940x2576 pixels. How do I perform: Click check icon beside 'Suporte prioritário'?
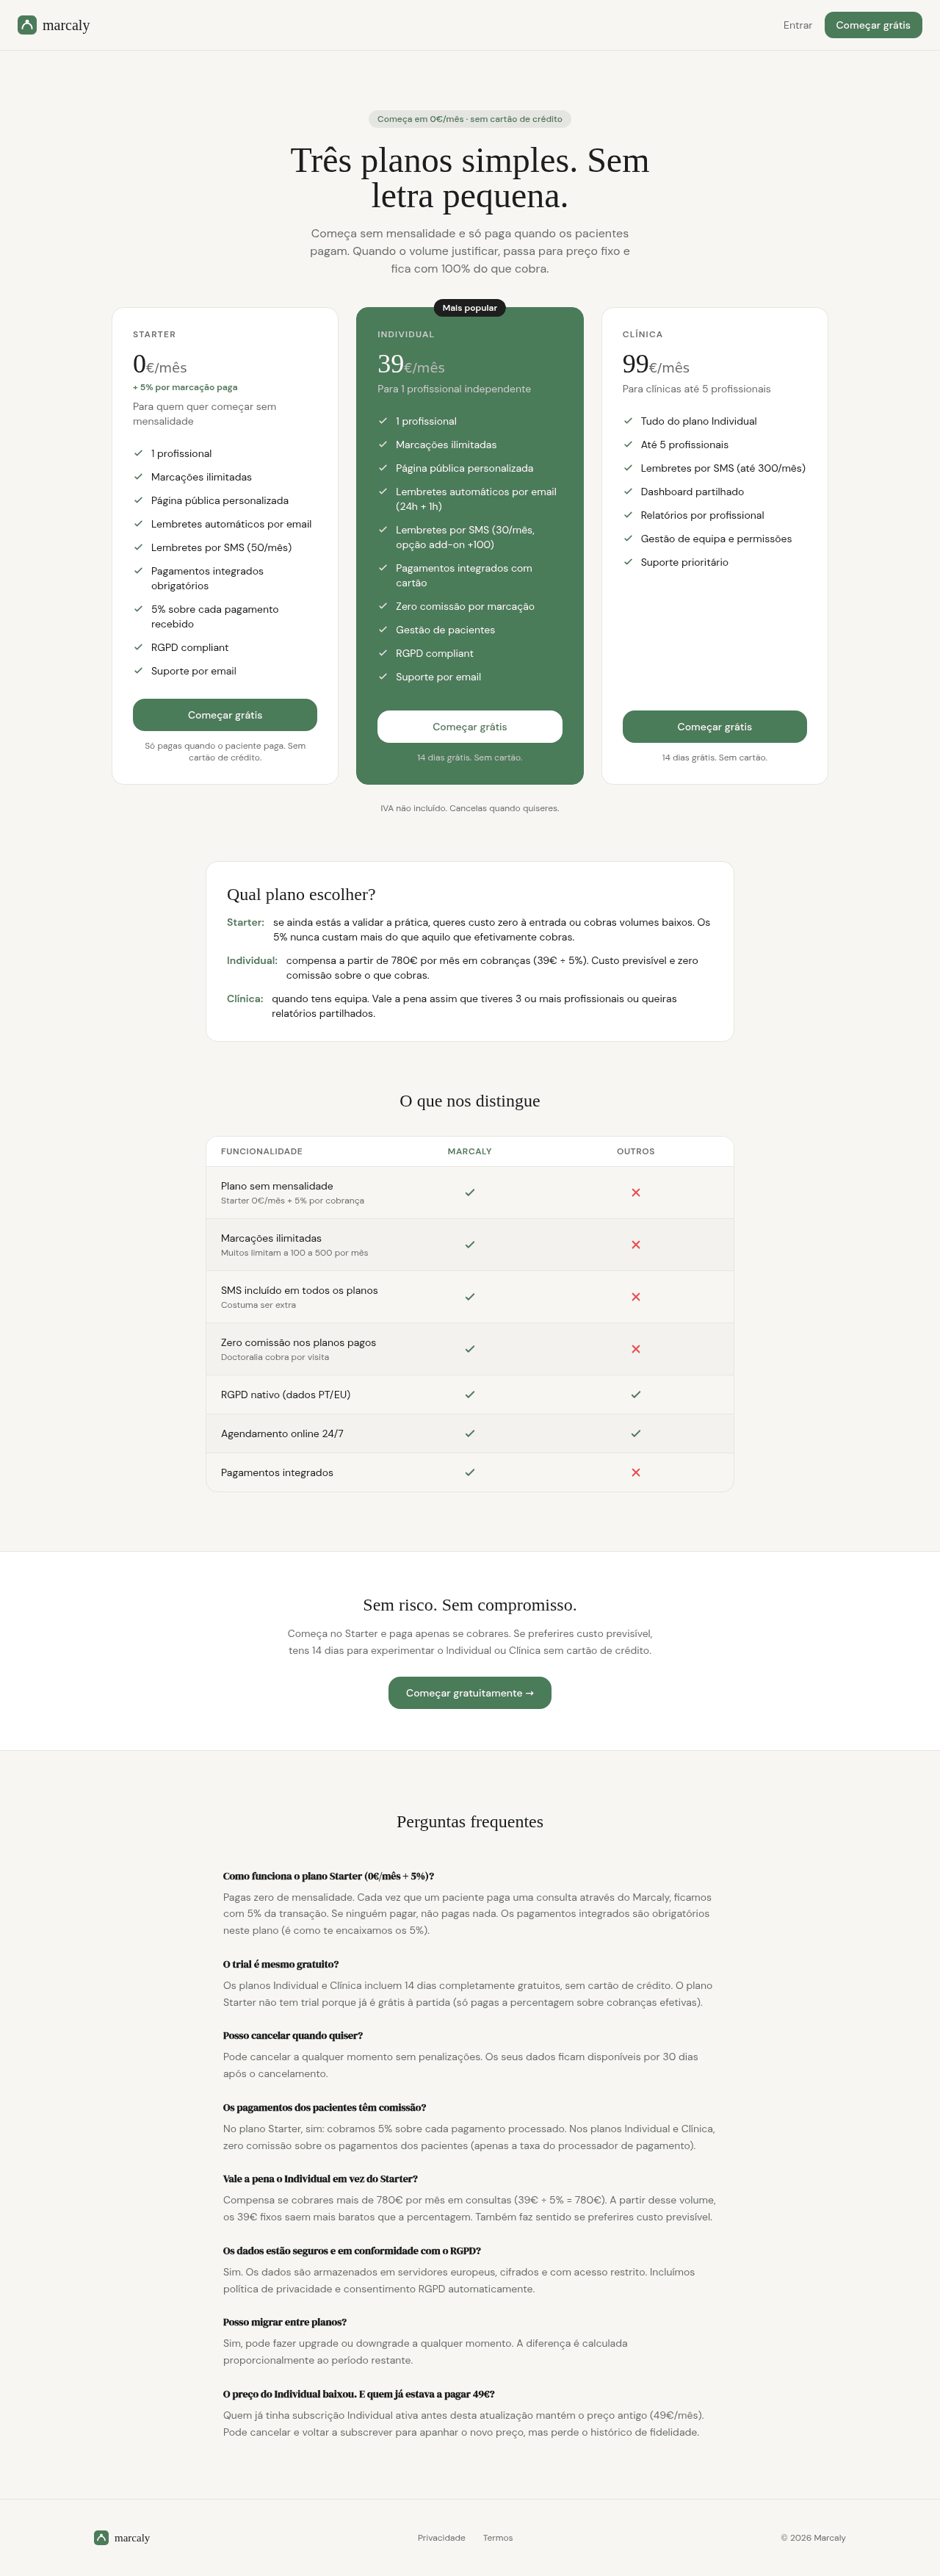628,562
